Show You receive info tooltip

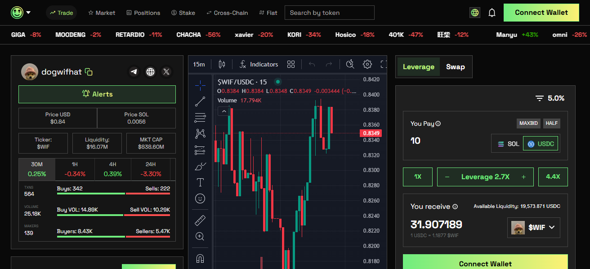pyautogui.click(x=455, y=207)
